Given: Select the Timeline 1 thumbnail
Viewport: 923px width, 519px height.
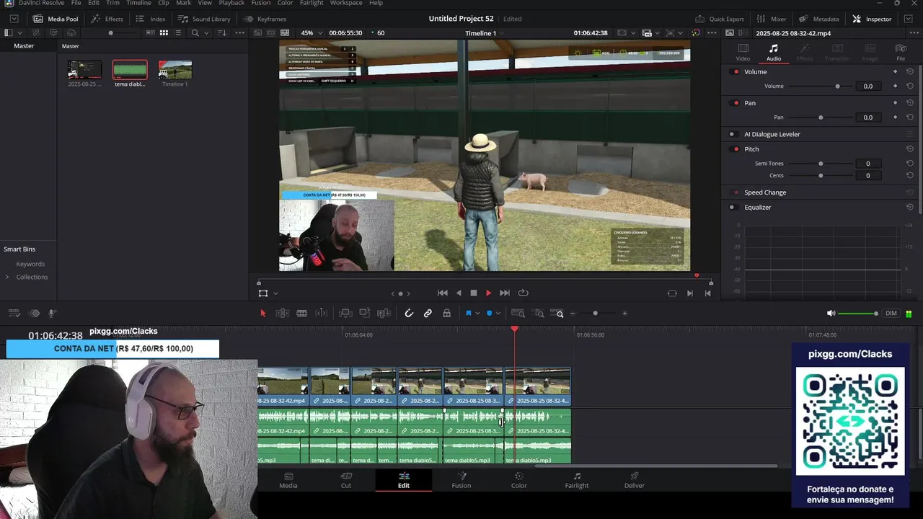Looking at the screenshot, I should point(175,70).
